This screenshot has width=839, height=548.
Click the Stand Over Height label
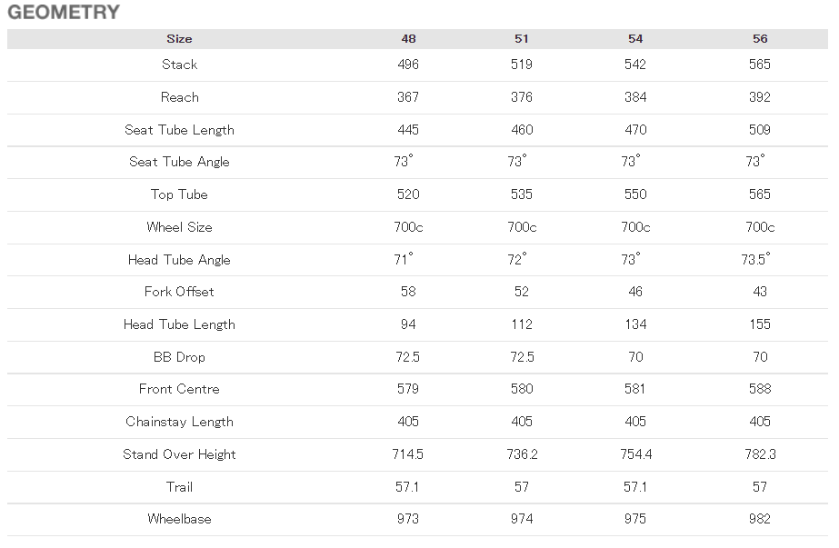179,454
